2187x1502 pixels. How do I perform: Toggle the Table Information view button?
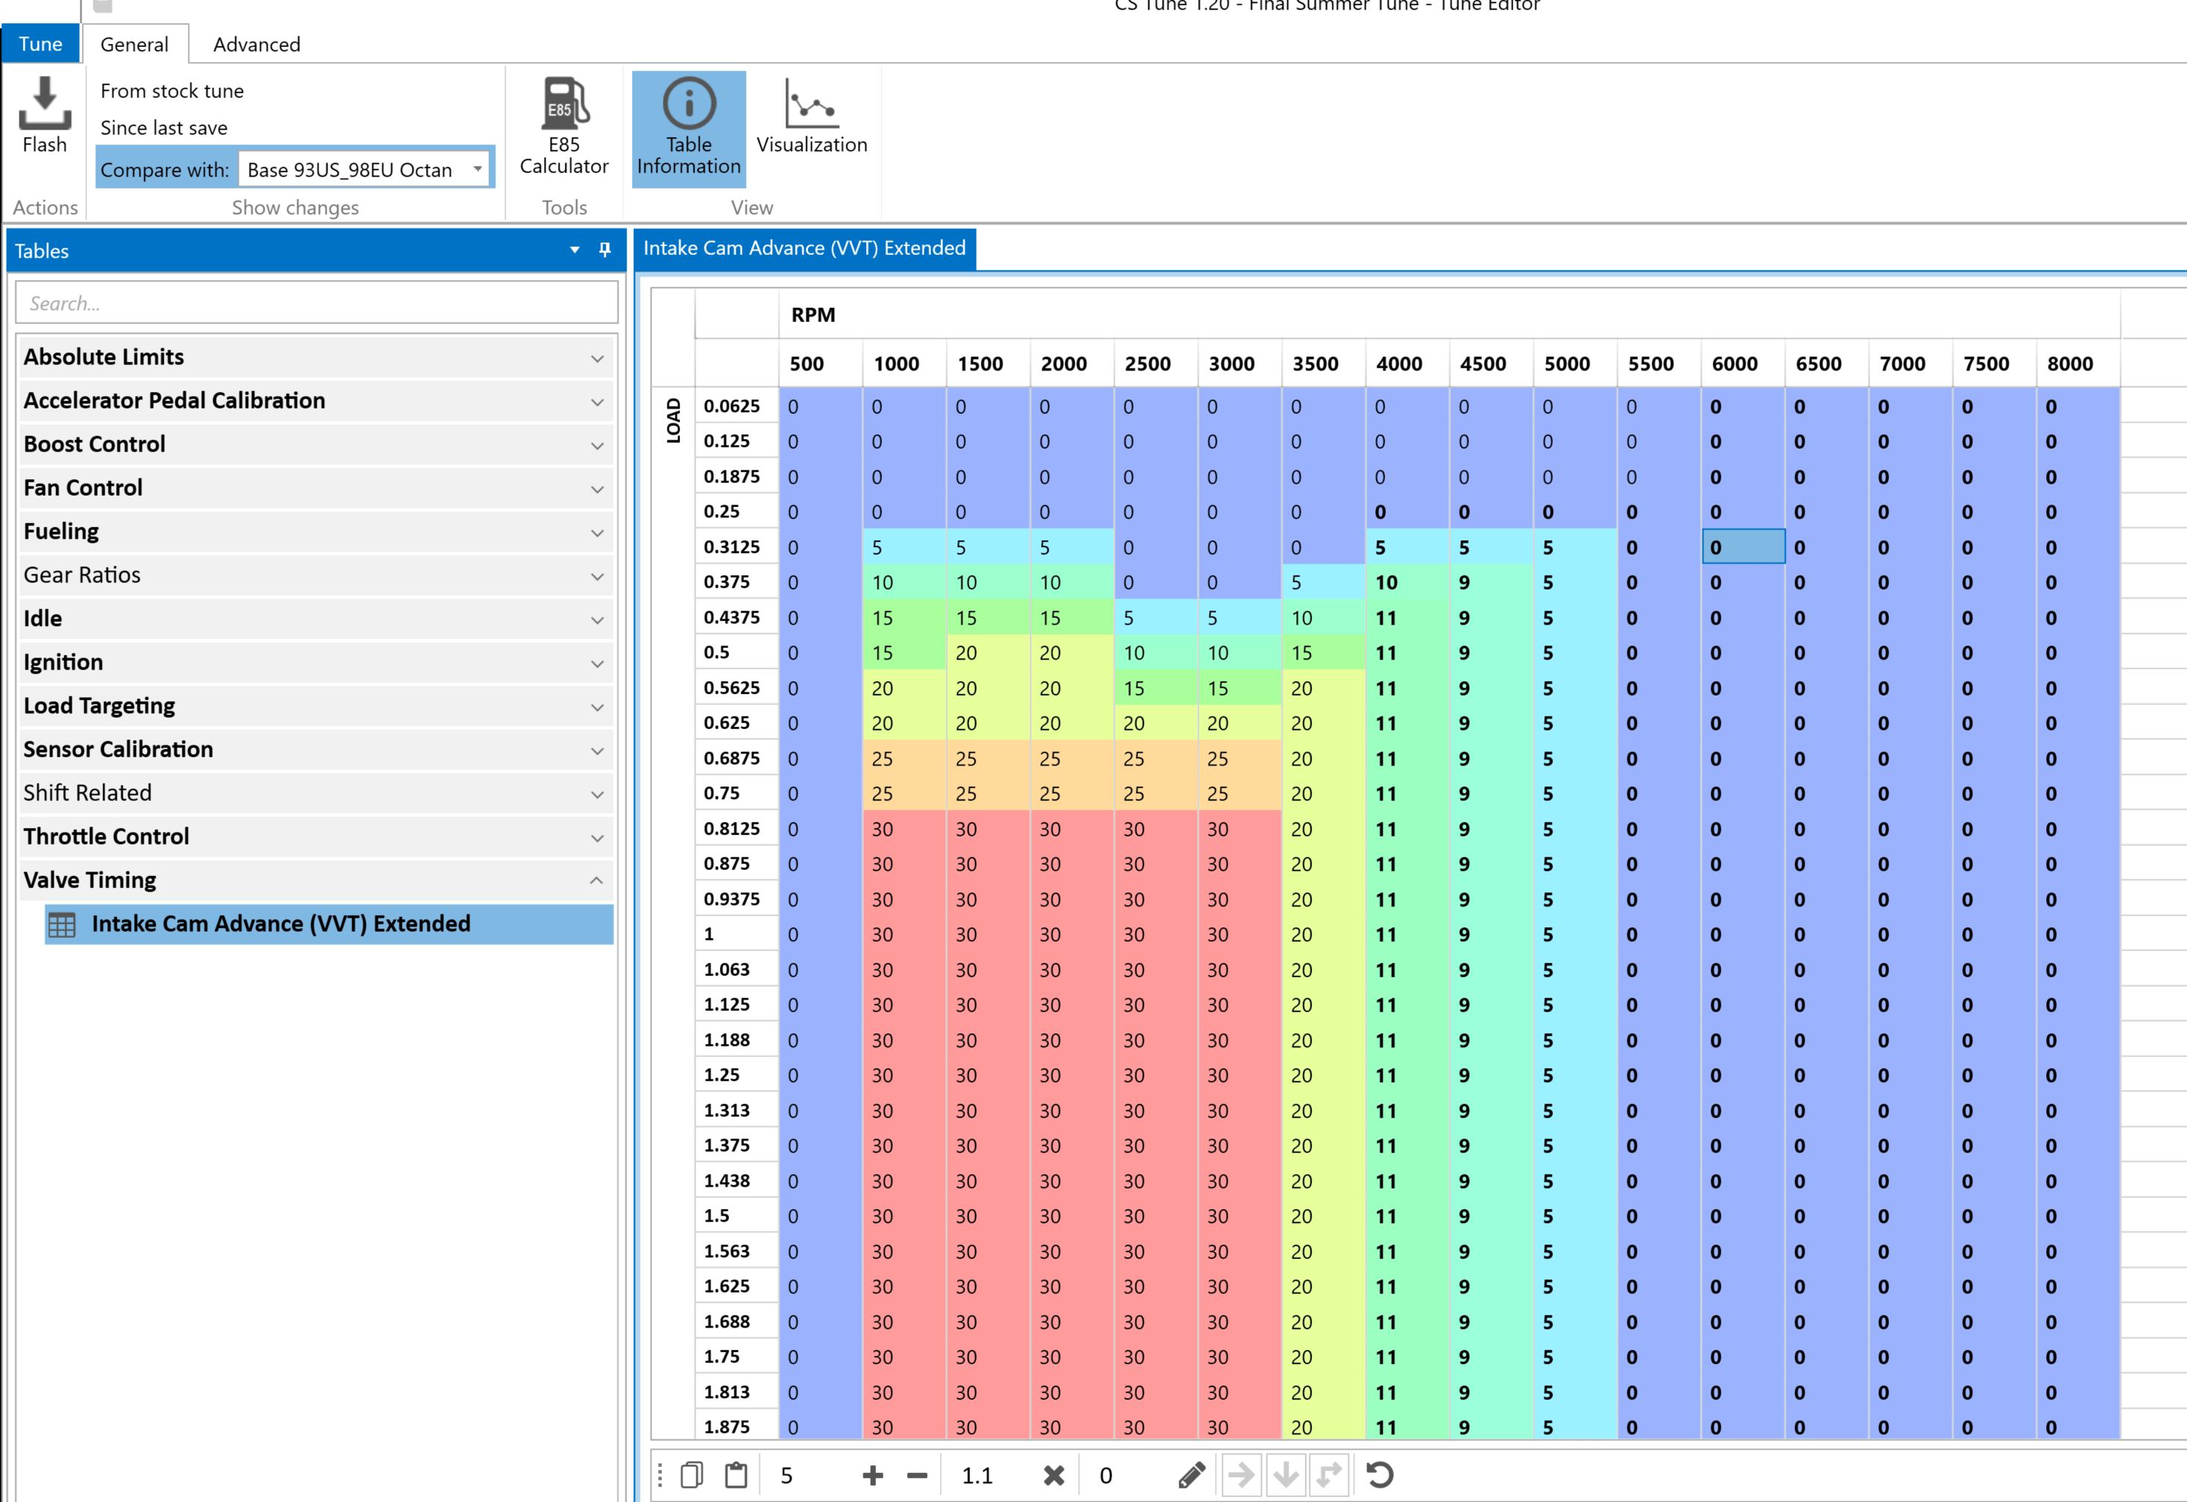coord(688,129)
